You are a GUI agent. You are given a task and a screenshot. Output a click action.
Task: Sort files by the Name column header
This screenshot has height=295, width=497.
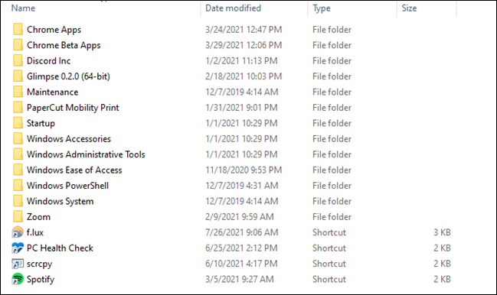pyautogui.click(x=23, y=8)
